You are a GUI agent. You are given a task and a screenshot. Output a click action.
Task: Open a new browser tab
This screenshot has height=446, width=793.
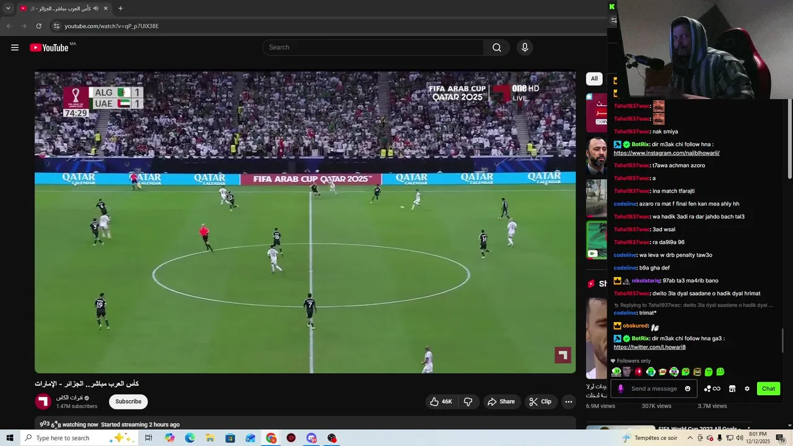(x=120, y=9)
